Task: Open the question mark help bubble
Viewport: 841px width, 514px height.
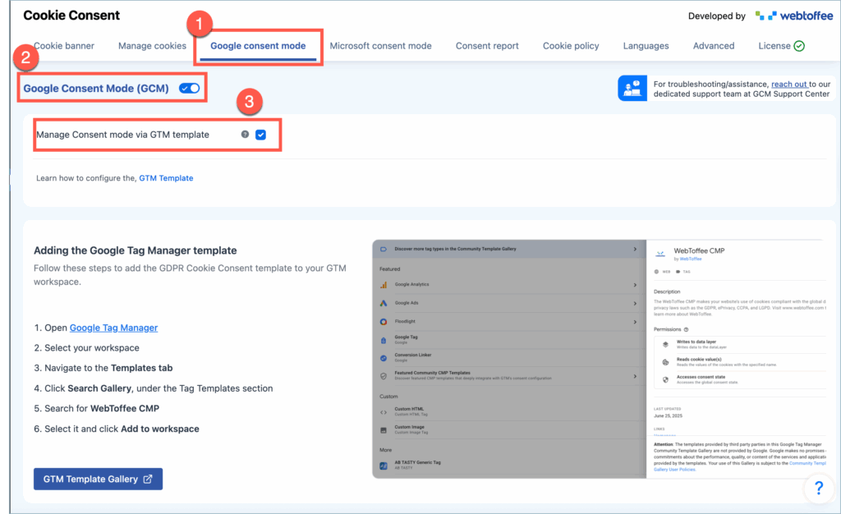Action: [x=819, y=488]
